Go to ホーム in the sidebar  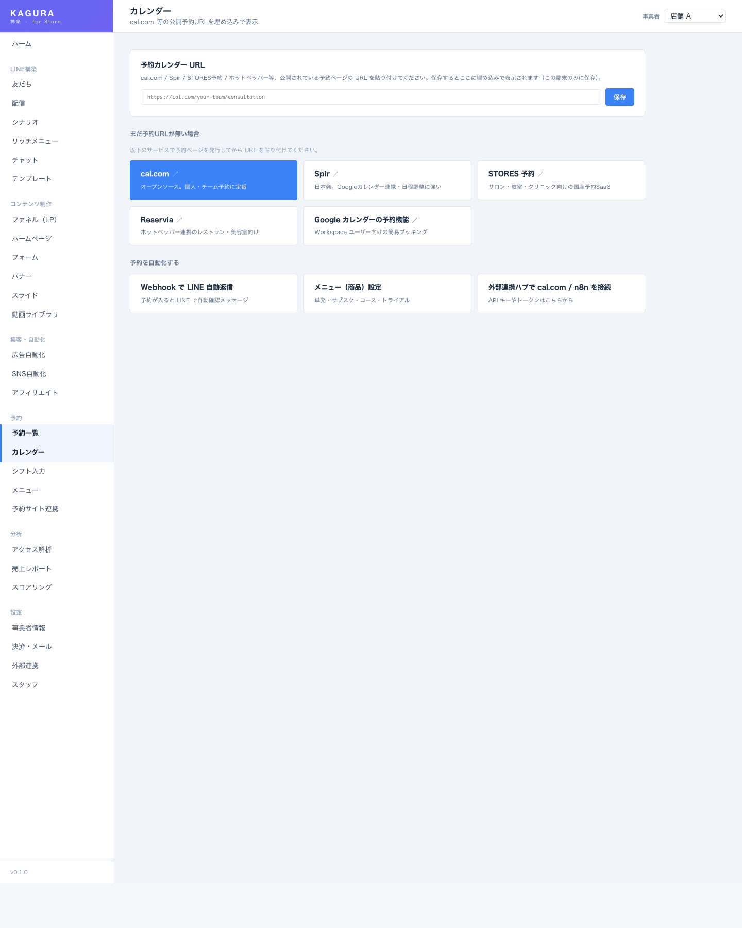22,44
